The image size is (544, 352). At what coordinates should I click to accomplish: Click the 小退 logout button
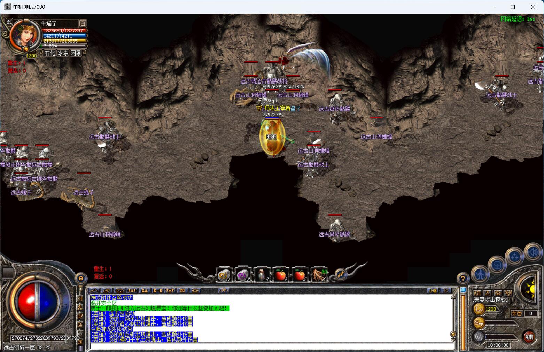click(433, 290)
